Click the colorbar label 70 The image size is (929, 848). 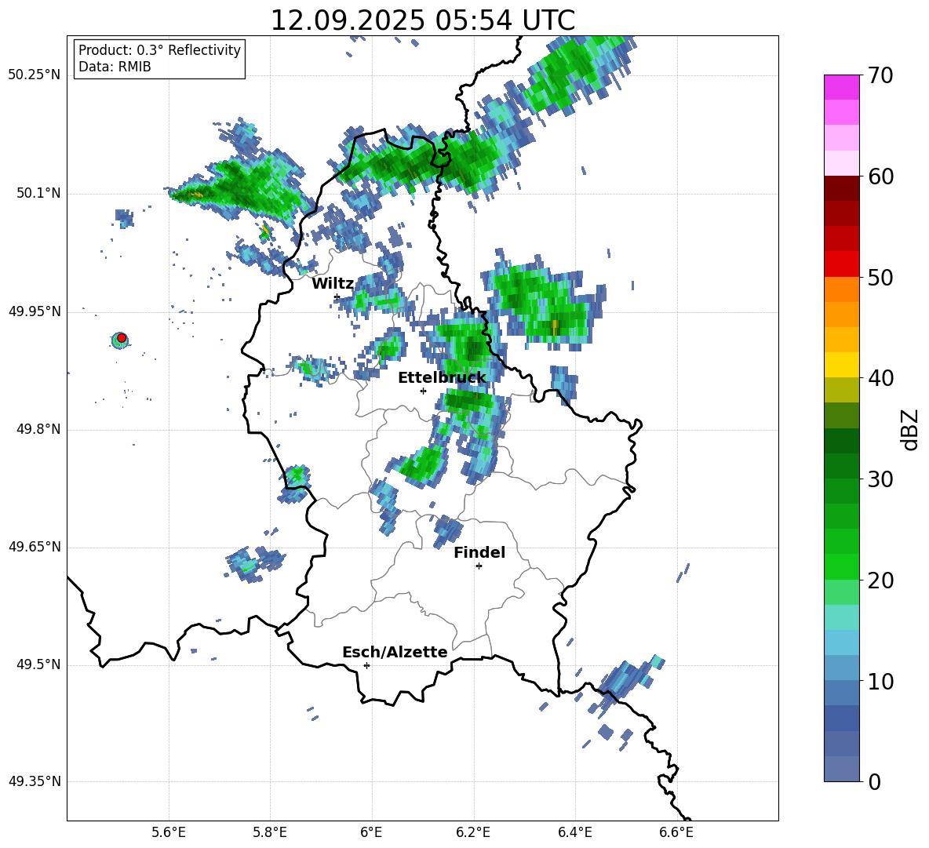[880, 75]
